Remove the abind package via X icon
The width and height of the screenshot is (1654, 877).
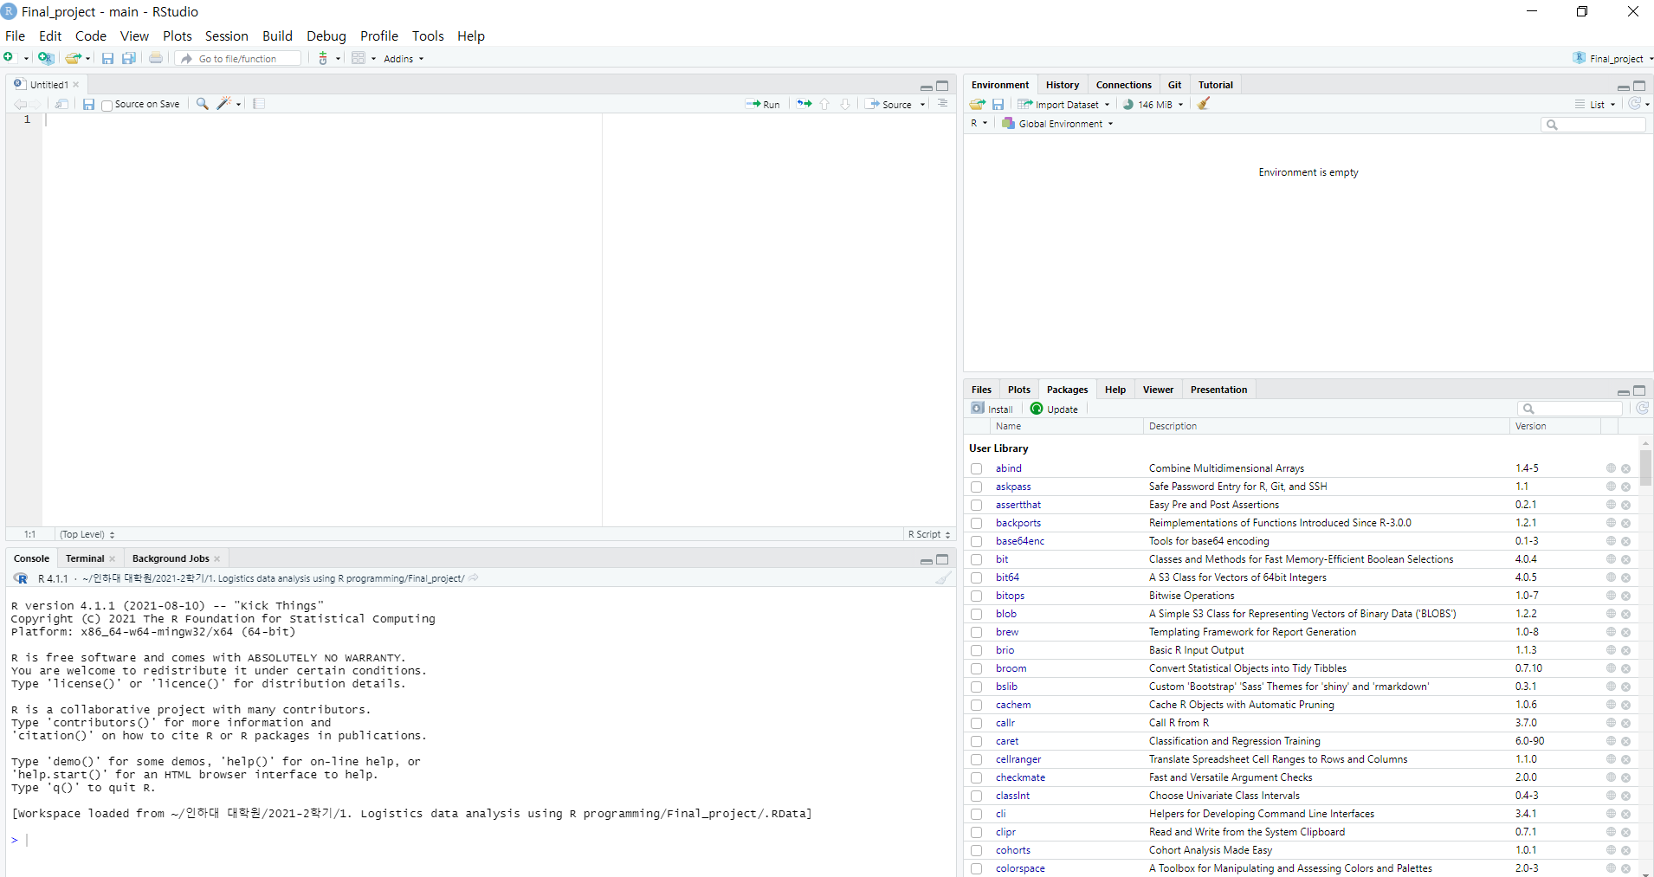[x=1625, y=468]
